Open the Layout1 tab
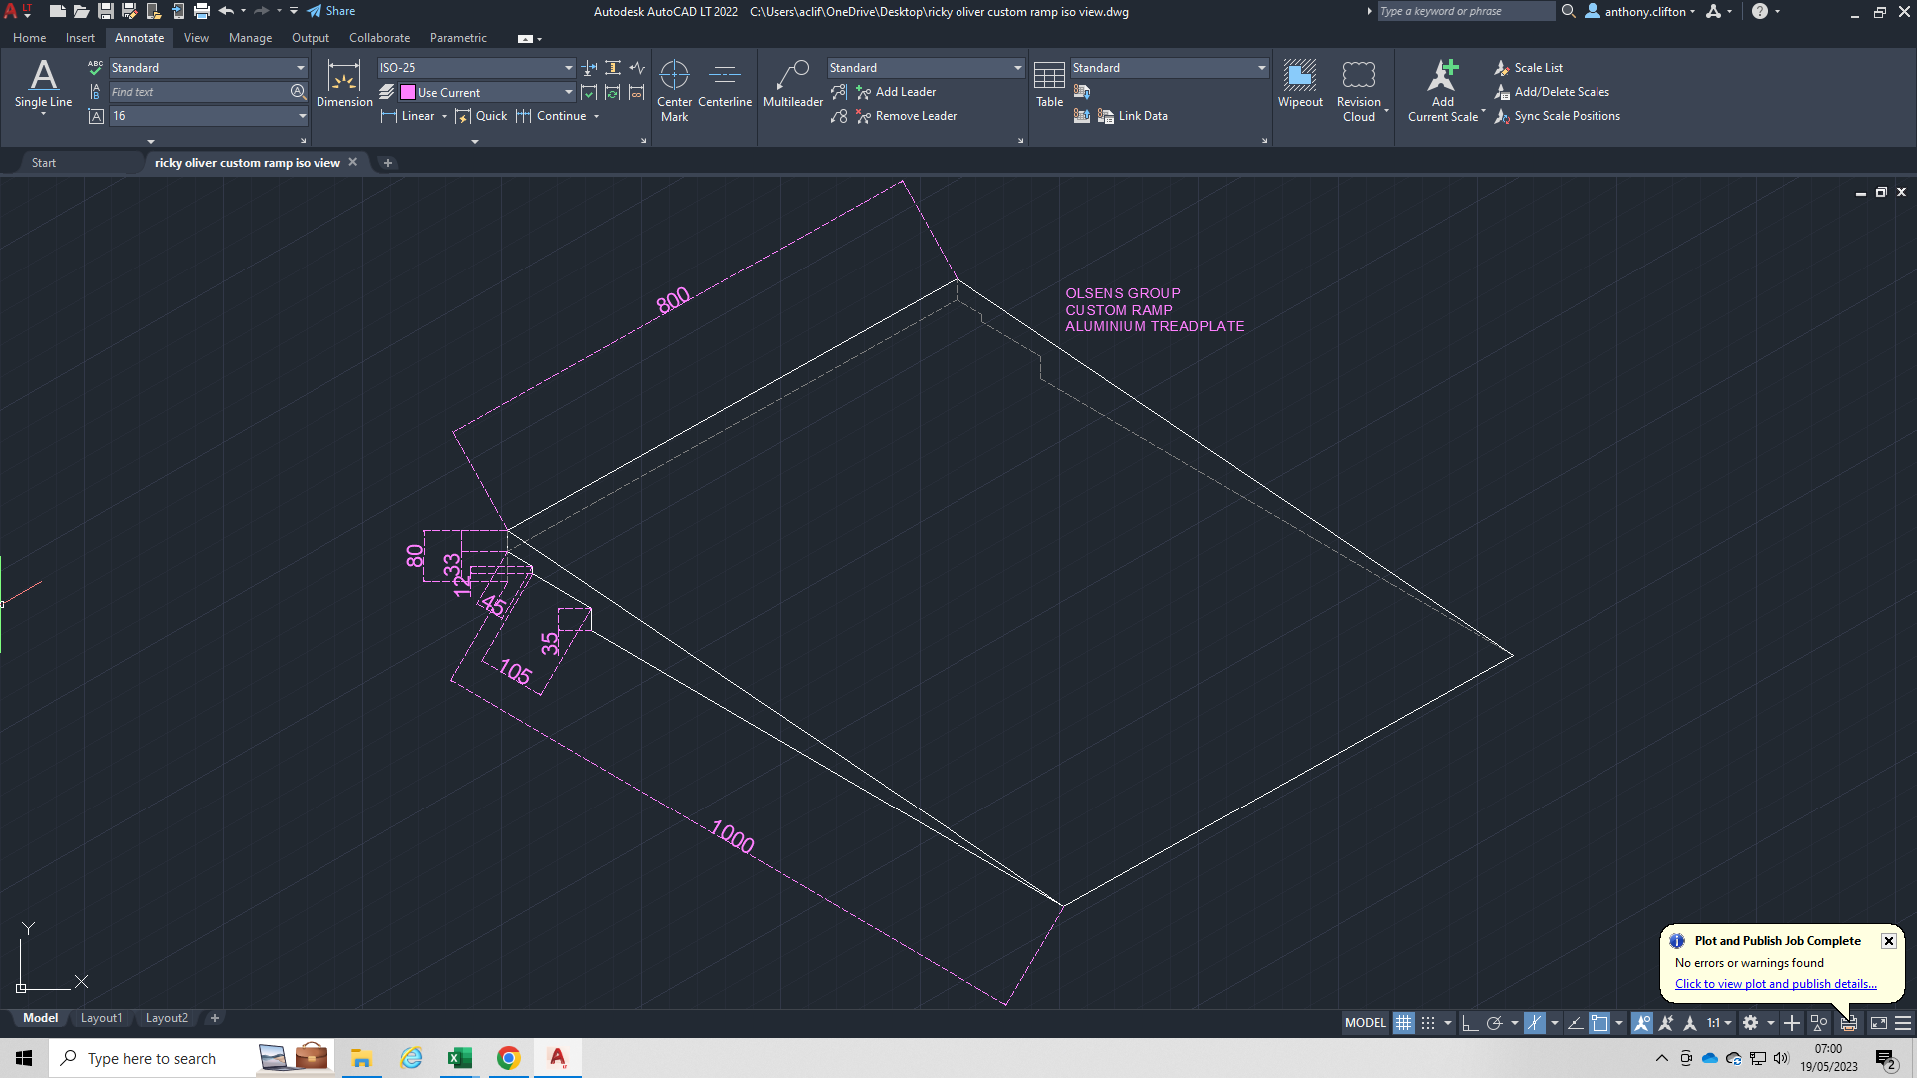1917x1078 pixels. point(101,1018)
